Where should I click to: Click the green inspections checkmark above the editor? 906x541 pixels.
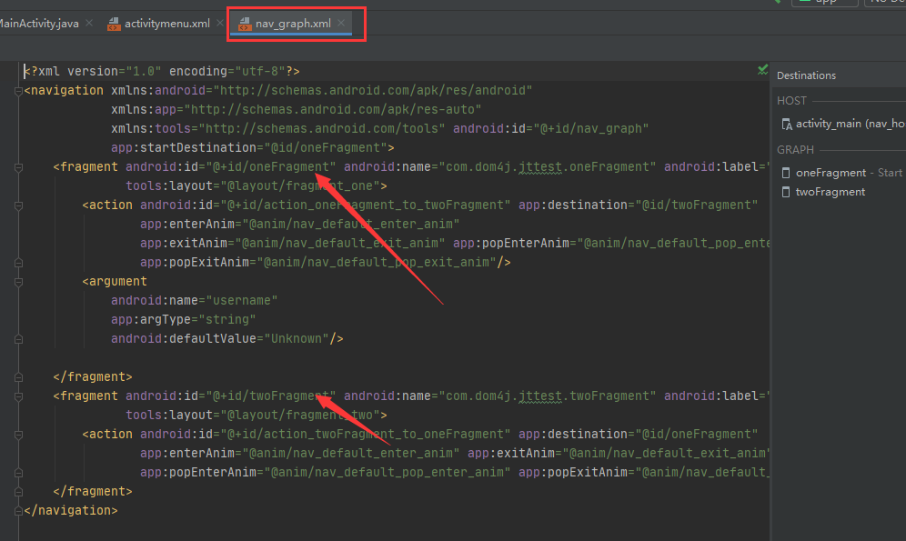(x=762, y=69)
